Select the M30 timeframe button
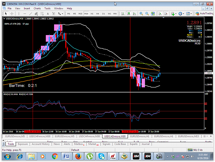215x162 pixels. click(x=86, y=13)
